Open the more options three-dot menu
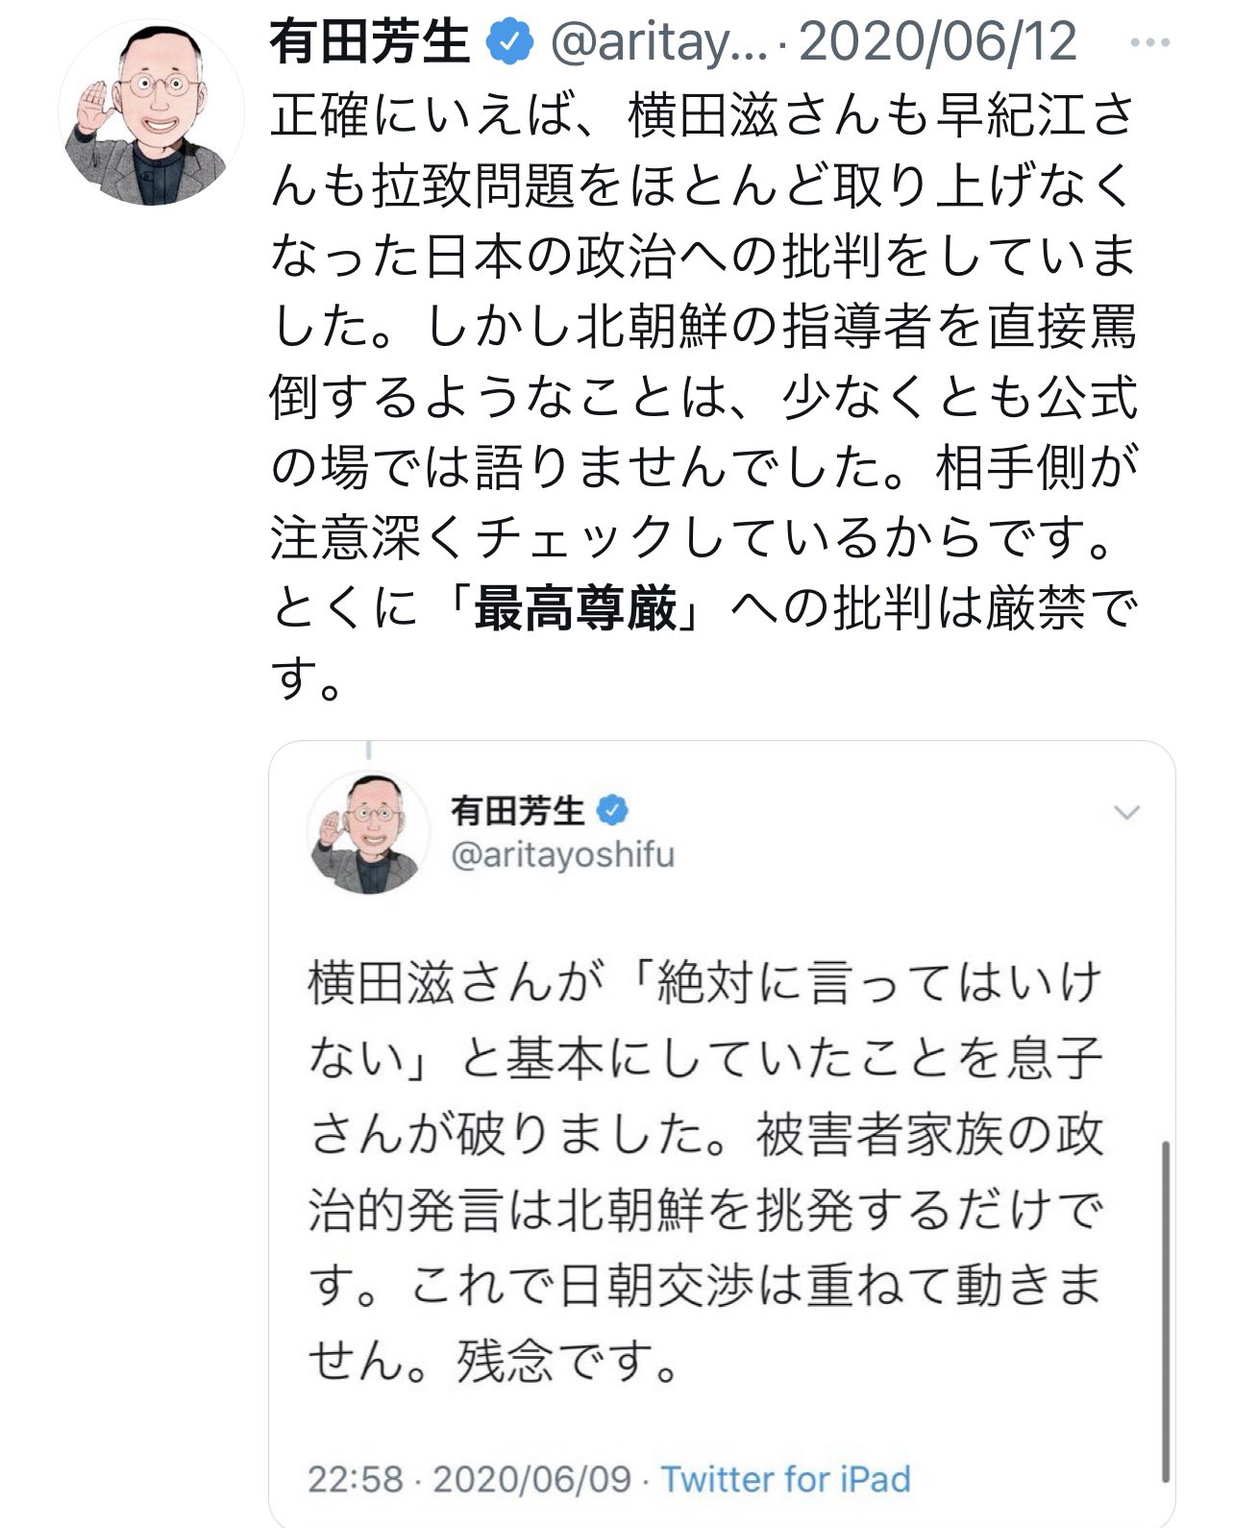This screenshot has width=1234, height=1528. click(x=1150, y=43)
